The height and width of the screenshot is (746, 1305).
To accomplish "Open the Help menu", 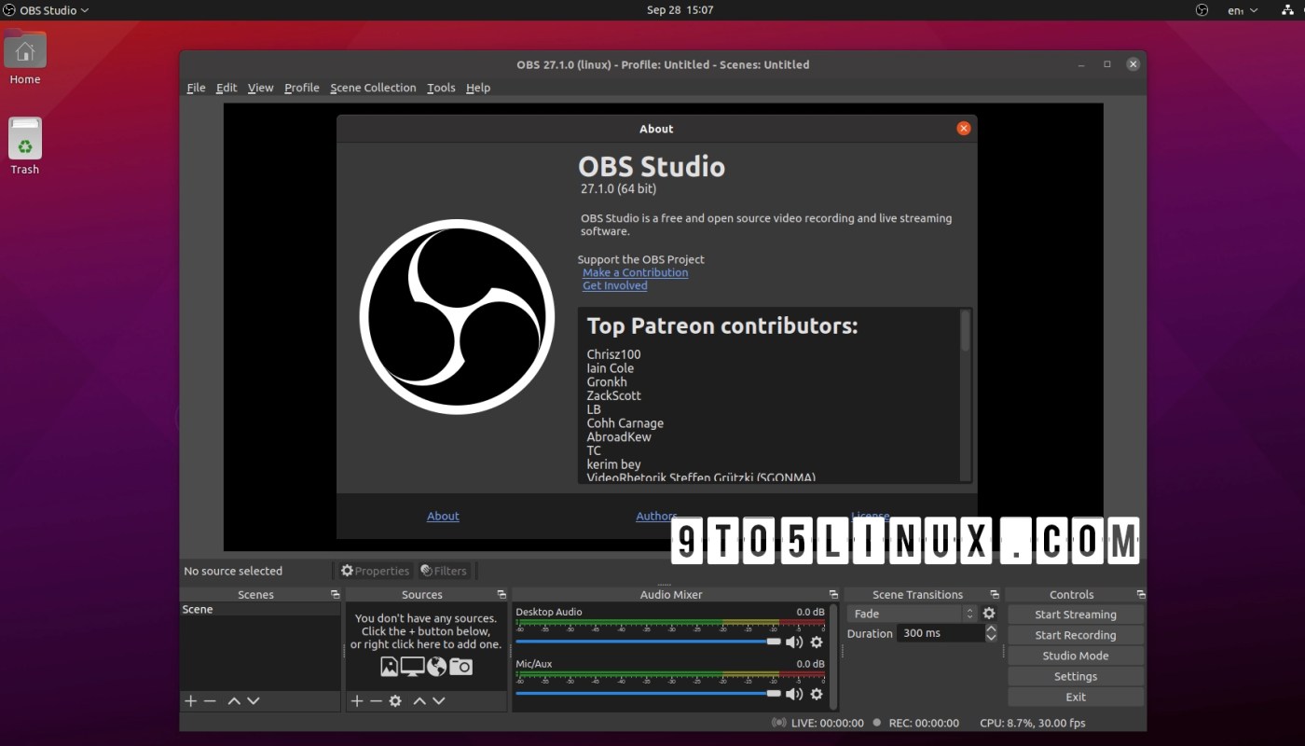I will click(x=478, y=88).
